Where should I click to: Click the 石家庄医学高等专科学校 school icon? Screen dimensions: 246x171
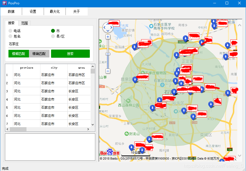151,26
